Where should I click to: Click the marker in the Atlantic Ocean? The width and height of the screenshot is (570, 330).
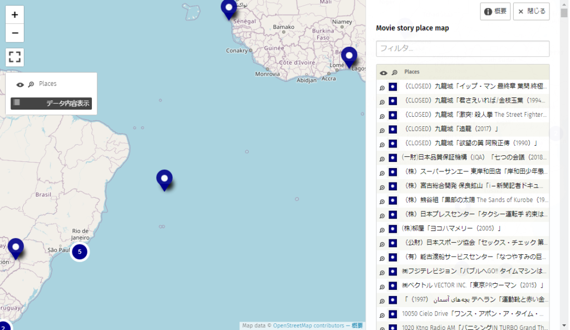tap(164, 179)
